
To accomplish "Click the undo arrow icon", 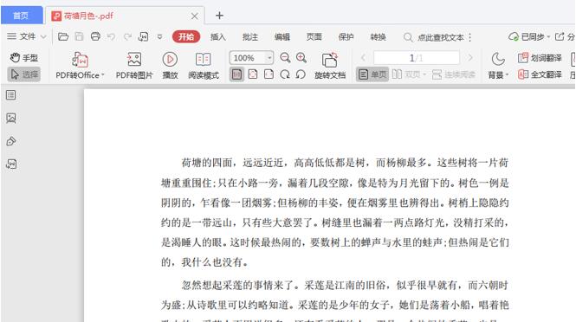I will coord(111,36).
